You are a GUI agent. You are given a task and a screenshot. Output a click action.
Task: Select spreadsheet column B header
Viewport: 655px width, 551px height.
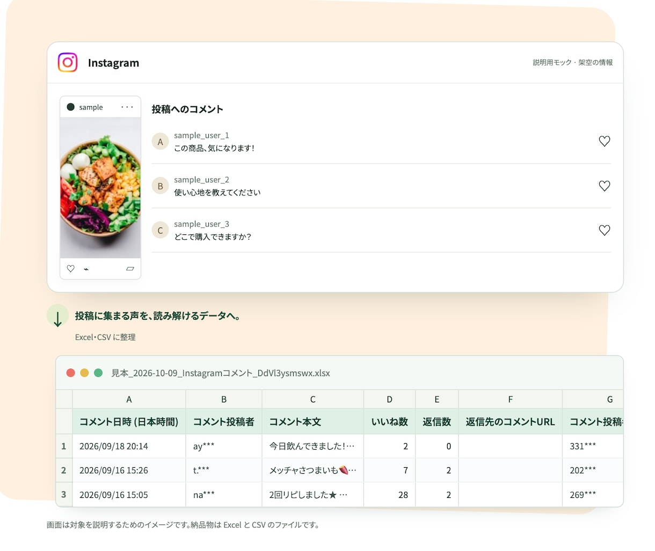pyautogui.click(x=224, y=399)
